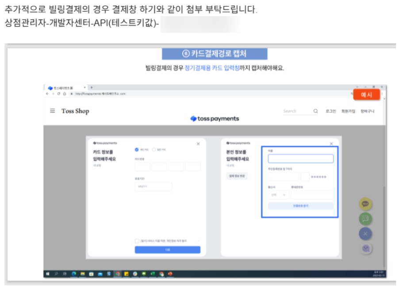Image resolution: width=399 pixels, height=286 pixels.
Task: Click the fourth card number box
Action: coord(192,167)
